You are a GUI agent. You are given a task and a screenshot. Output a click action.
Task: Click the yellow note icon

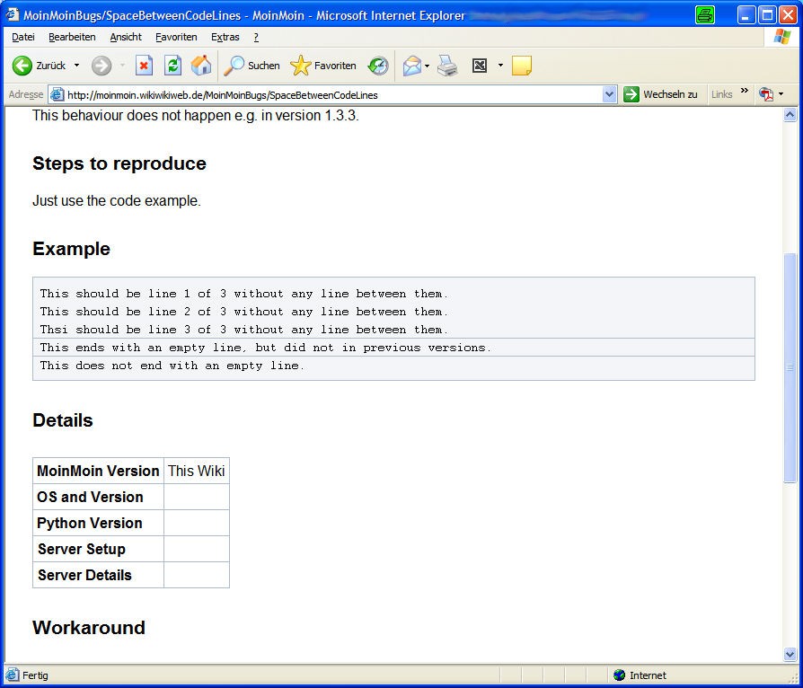tap(521, 66)
